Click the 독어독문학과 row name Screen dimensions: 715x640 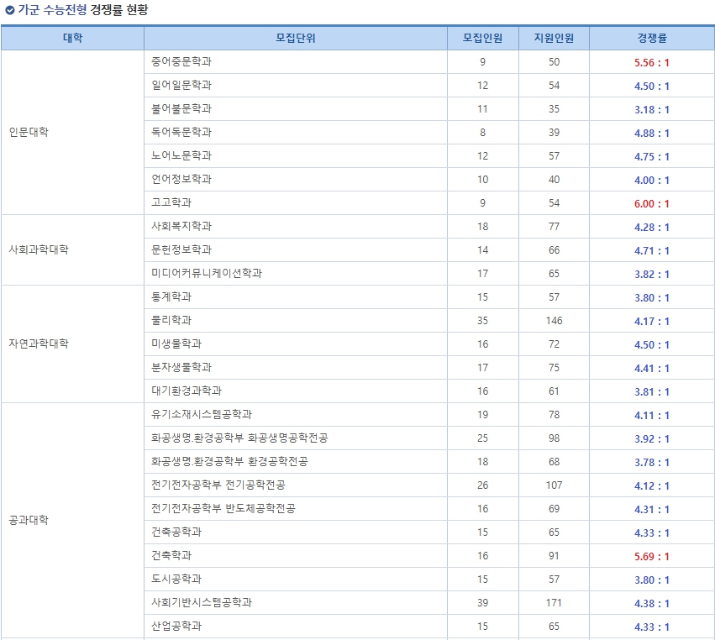pyautogui.click(x=181, y=132)
